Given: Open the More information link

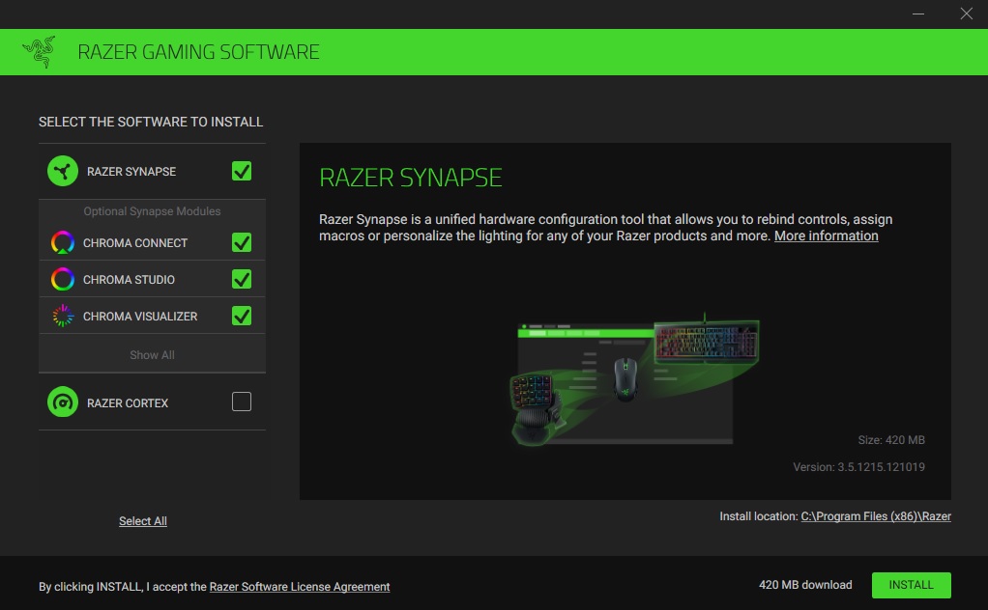Looking at the screenshot, I should (826, 236).
